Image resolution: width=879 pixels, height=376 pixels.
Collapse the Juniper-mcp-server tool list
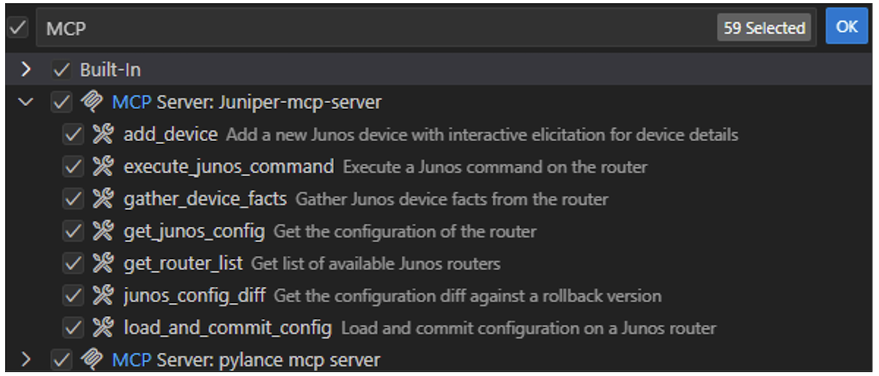26,102
